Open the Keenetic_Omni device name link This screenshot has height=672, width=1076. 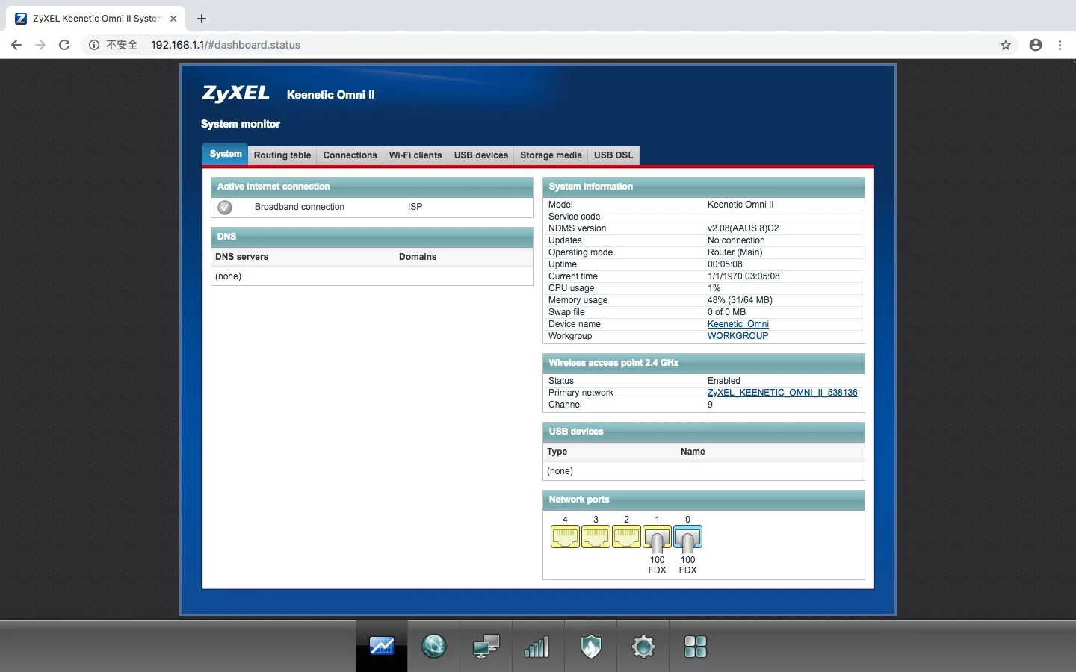click(738, 324)
